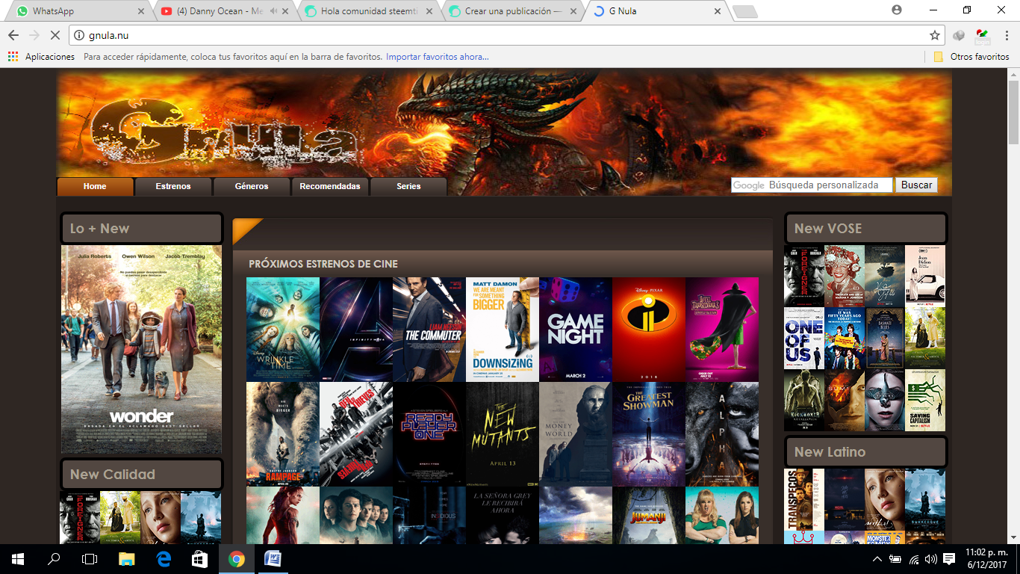
Task: Close the Crear una publicación tab
Action: tap(573, 11)
